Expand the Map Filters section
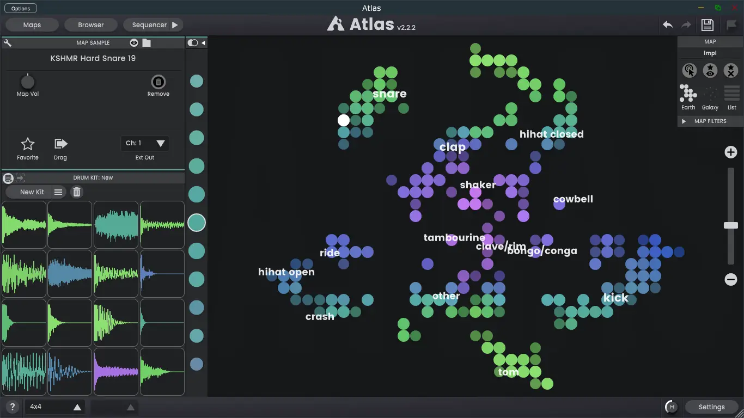 click(710, 121)
